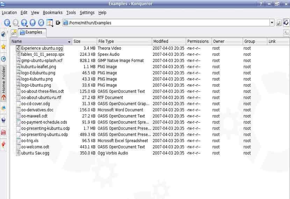Close current tab using right tab-bar icon
This screenshot has height=199, width=290.
click(x=286, y=33)
